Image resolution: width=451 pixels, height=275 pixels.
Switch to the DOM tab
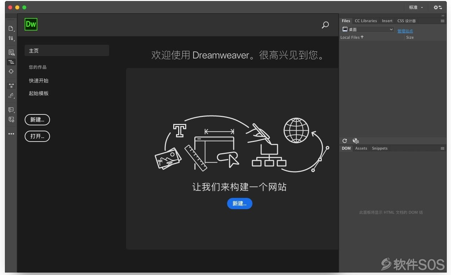(x=346, y=148)
